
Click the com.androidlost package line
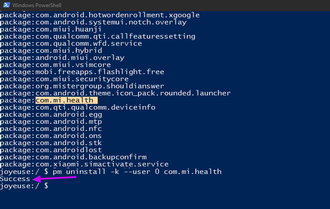51,150
